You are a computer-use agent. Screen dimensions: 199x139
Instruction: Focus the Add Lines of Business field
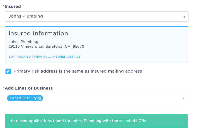96,98
